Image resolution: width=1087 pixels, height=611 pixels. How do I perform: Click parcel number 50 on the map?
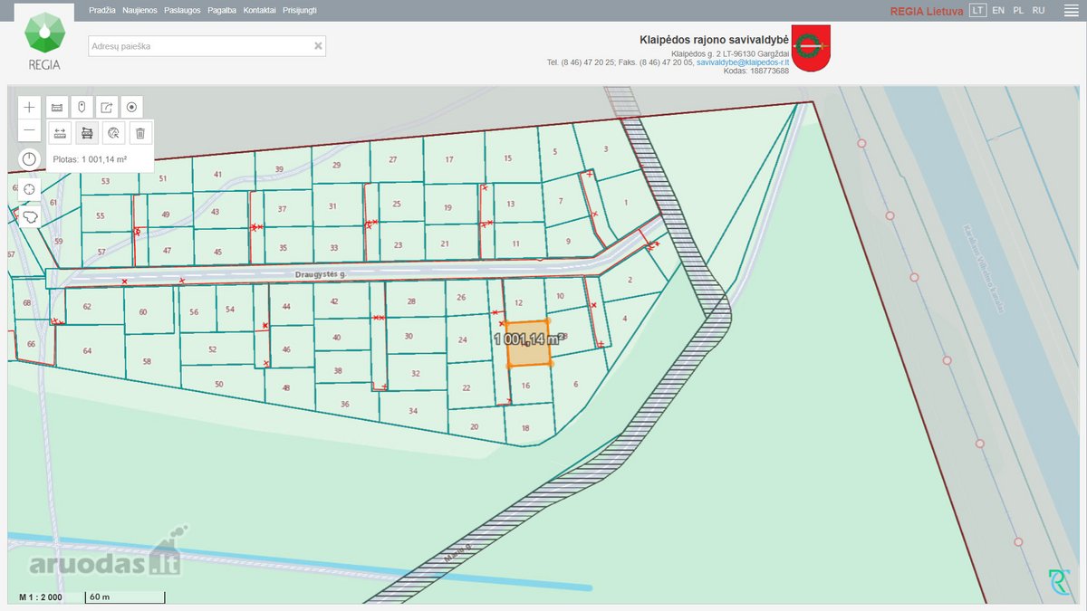point(219,384)
